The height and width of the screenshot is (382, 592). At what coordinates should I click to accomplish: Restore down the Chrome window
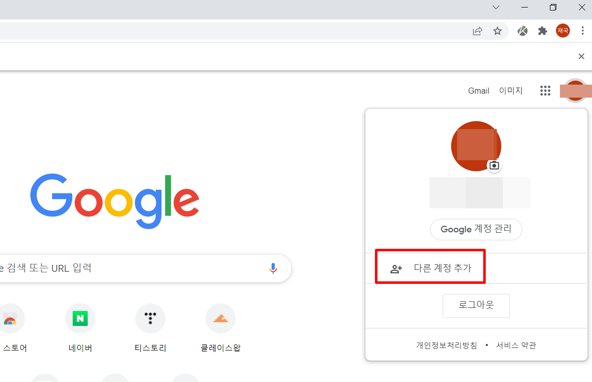pyautogui.click(x=553, y=8)
